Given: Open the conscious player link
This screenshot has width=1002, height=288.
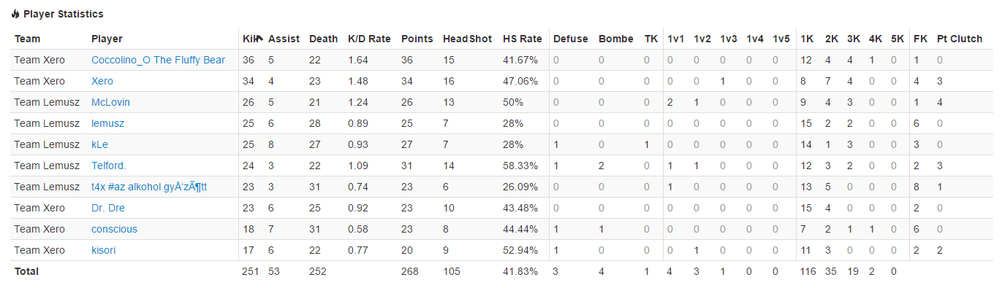Looking at the screenshot, I should click(x=114, y=229).
